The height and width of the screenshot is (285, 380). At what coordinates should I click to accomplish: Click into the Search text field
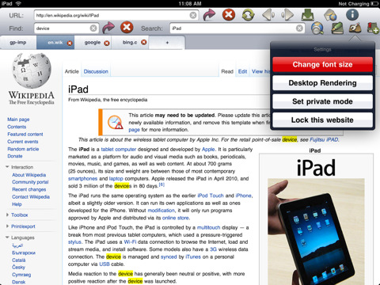pos(237,28)
